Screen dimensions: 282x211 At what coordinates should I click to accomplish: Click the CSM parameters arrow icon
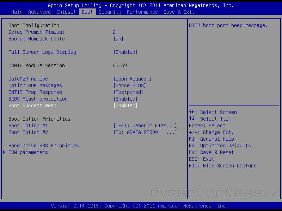4,152
